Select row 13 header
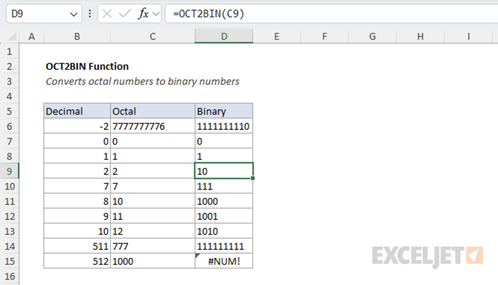This screenshot has height=285, width=498. [9, 231]
